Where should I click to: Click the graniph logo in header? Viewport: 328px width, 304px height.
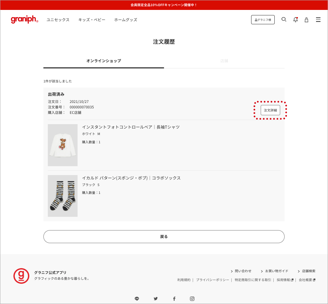[25, 19]
